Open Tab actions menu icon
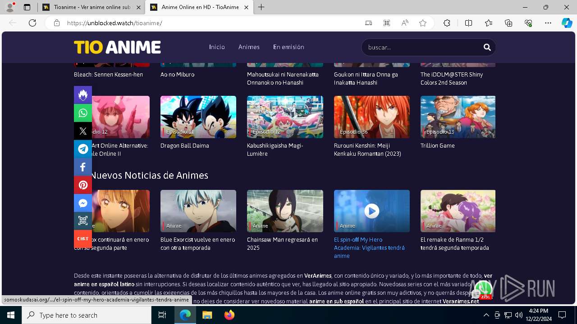577x324 pixels. [x=27, y=7]
